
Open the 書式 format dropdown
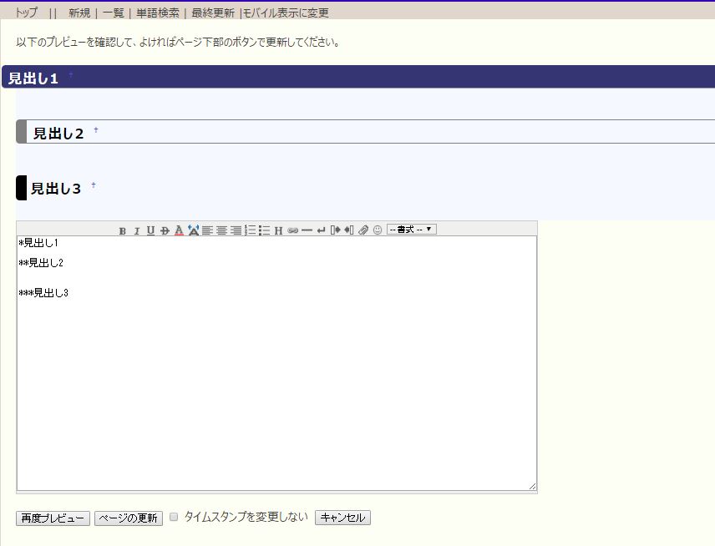411,230
